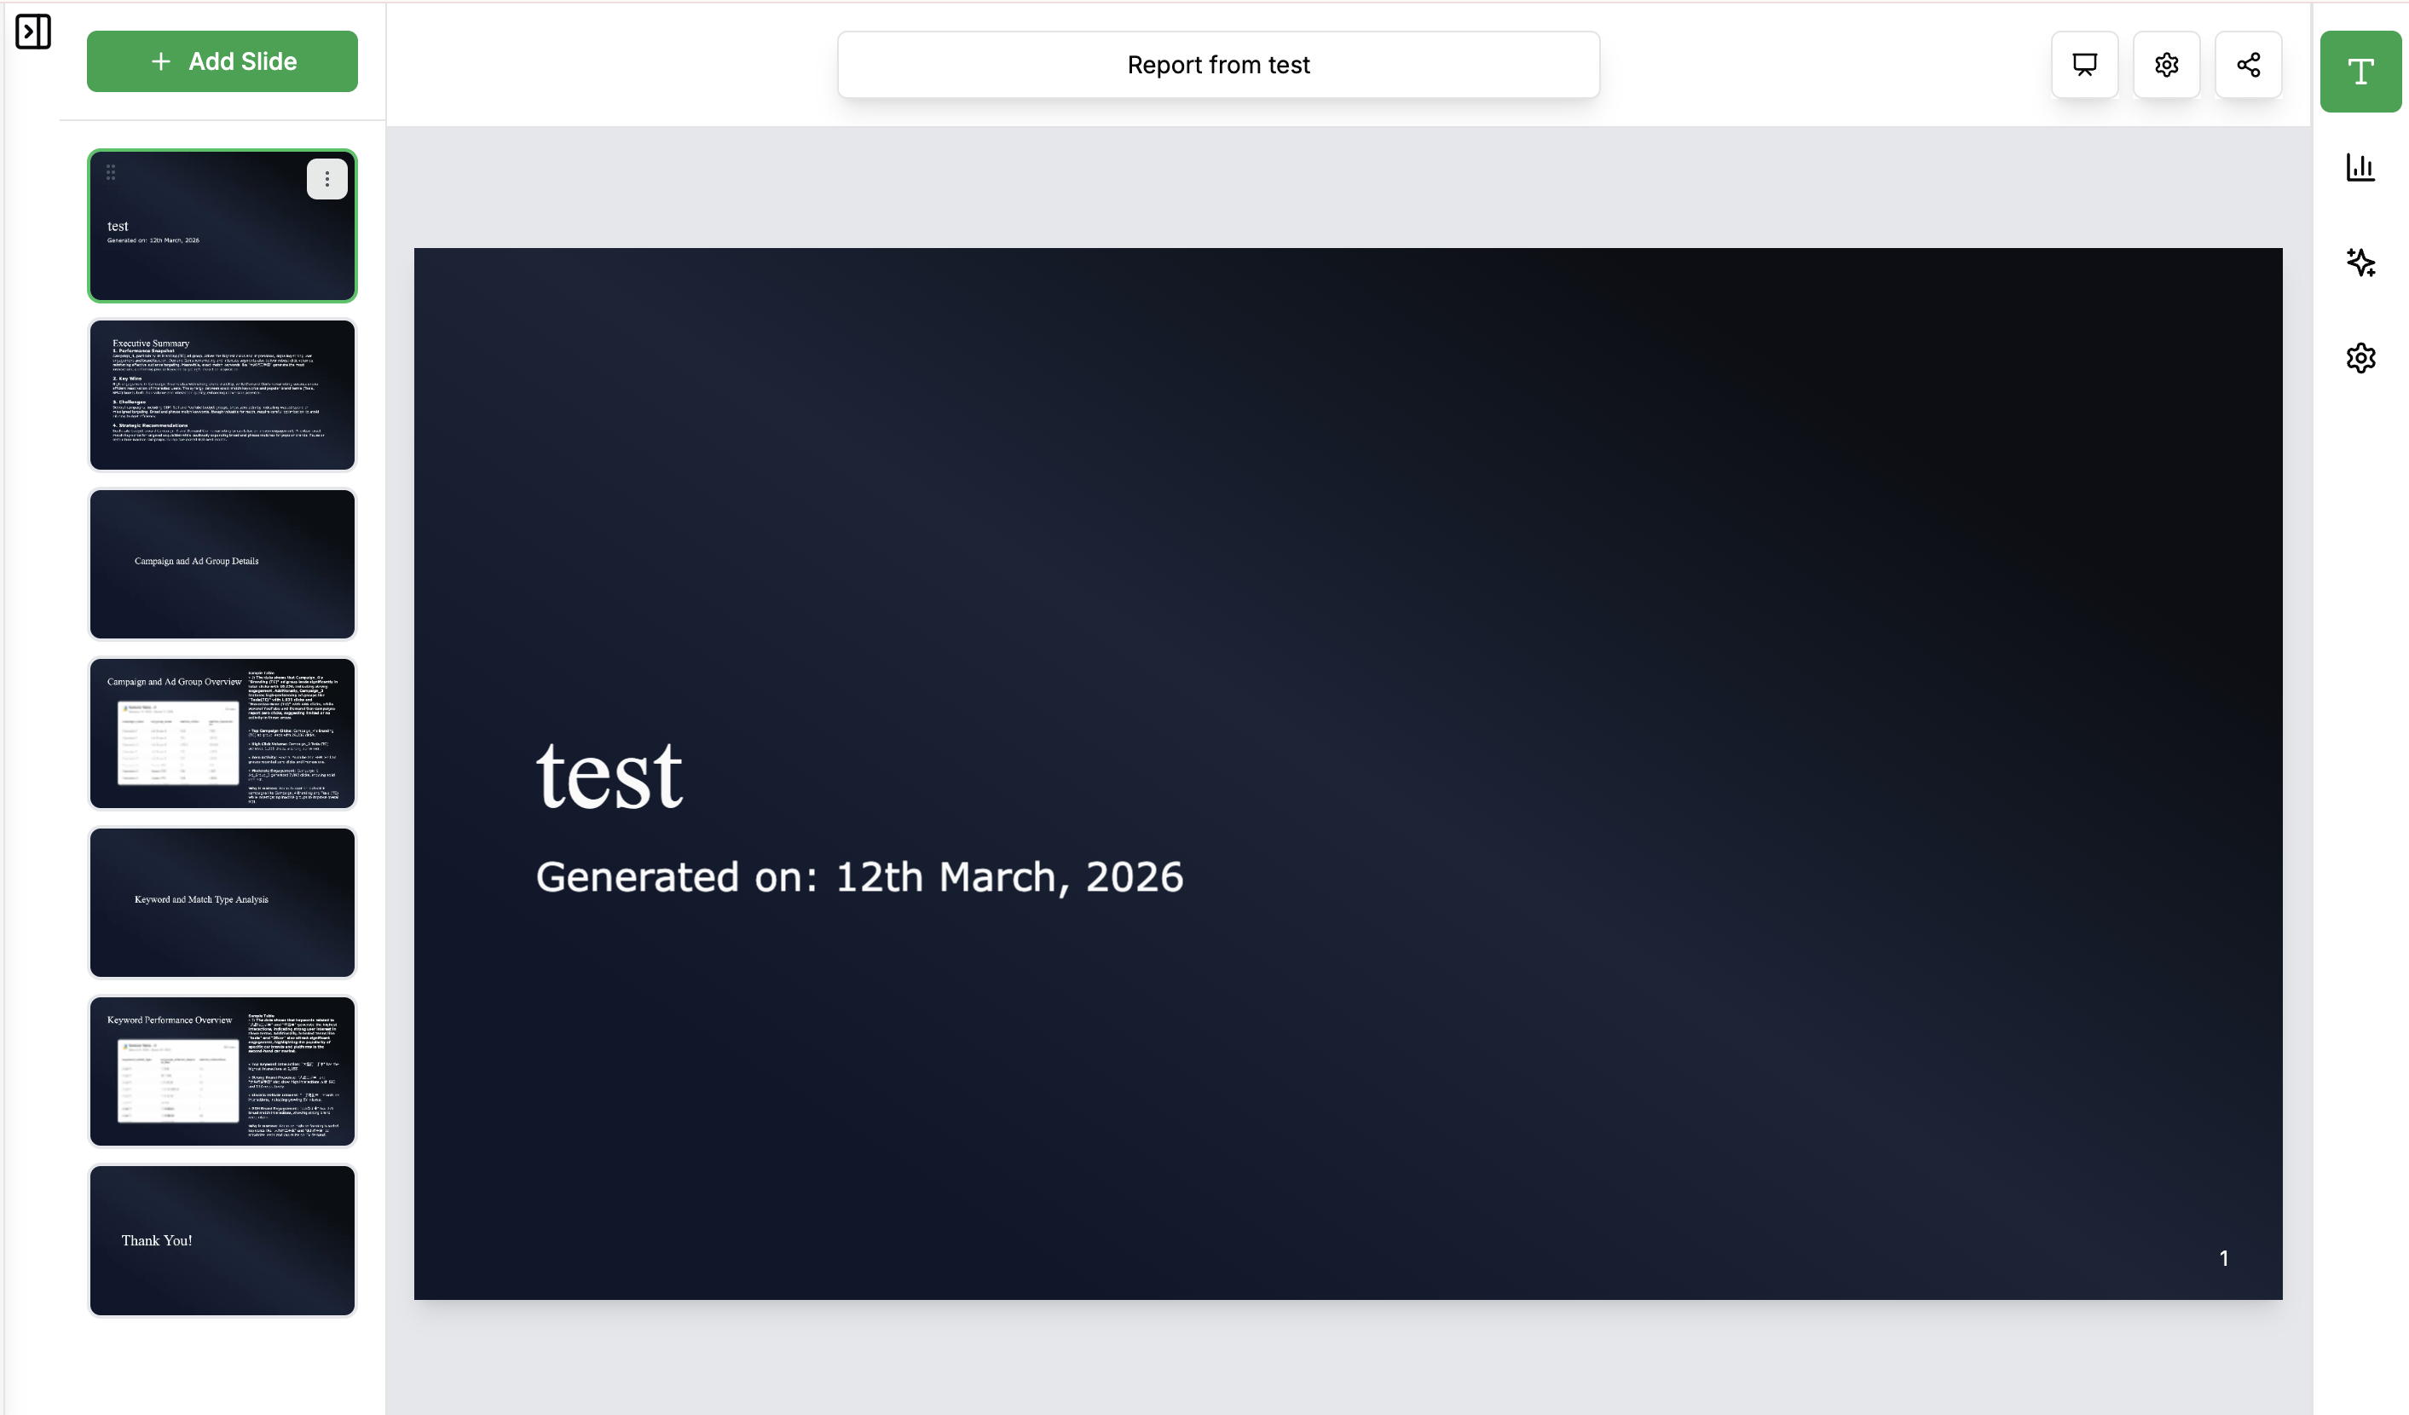Select the 'Thank You!' slide thumbnail

pyautogui.click(x=222, y=1240)
